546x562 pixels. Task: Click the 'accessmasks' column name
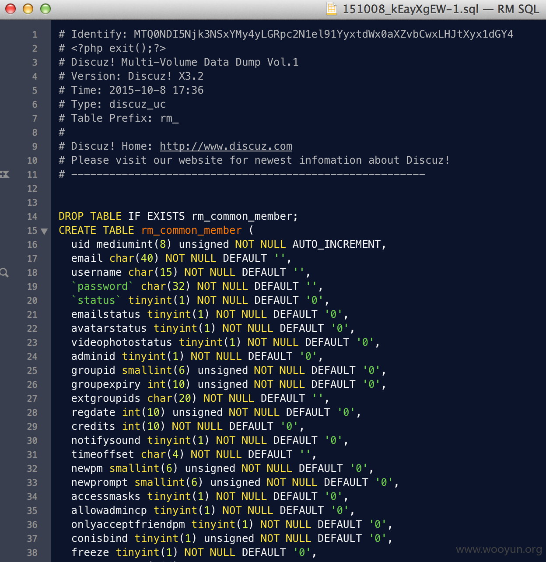106,496
